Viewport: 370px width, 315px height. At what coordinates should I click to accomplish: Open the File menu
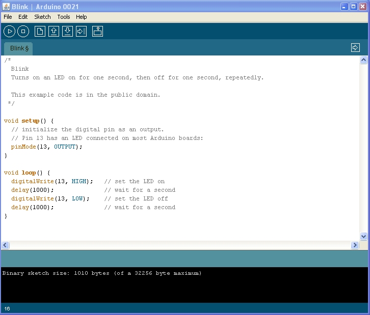pyautogui.click(x=8, y=17)
